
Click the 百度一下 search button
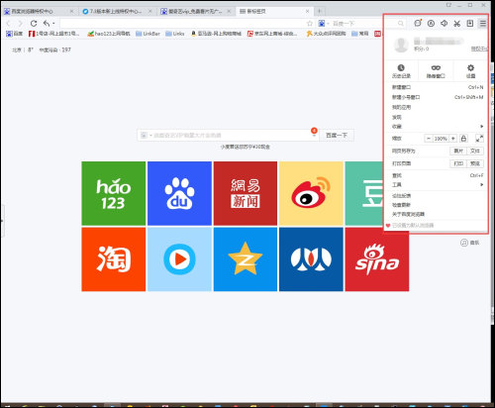pos(337,135)
